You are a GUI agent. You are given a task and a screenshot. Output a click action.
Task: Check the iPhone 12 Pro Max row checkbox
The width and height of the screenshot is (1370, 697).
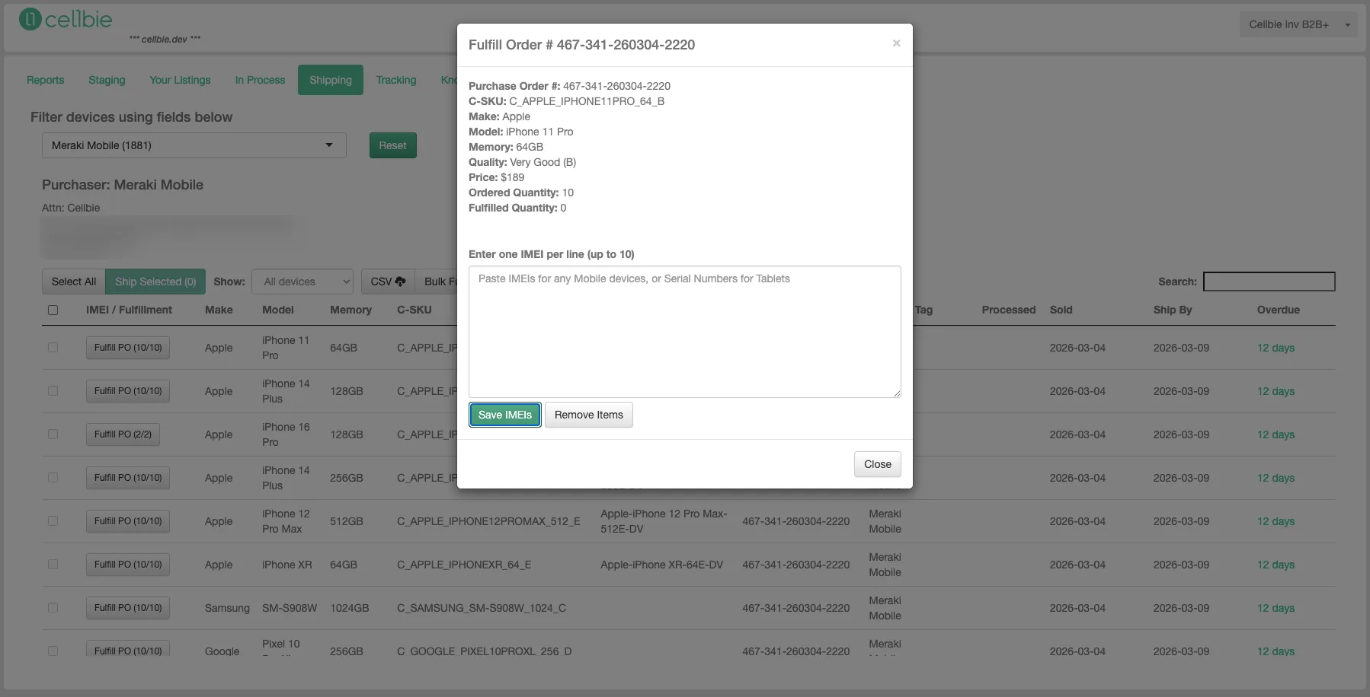pos(53,521)
